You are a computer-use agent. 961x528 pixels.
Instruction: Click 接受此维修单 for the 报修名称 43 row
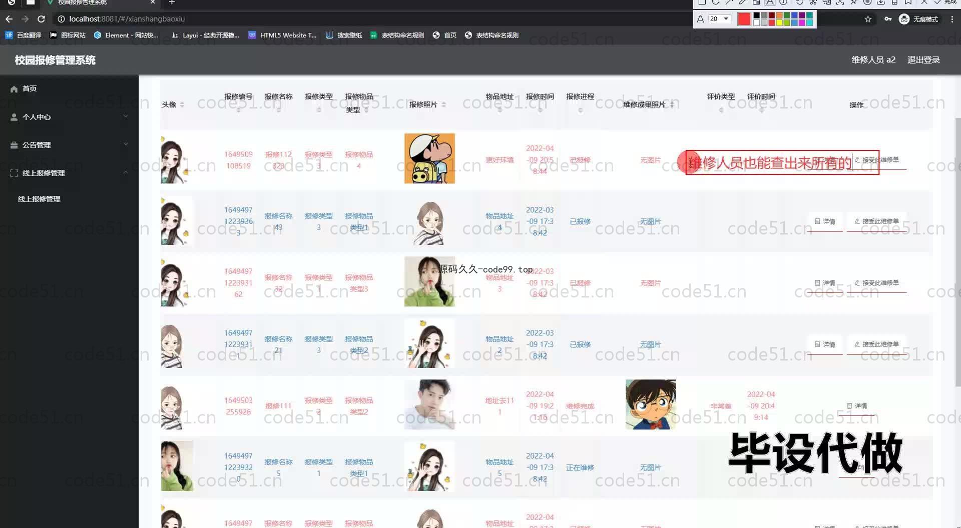(876, 221)
